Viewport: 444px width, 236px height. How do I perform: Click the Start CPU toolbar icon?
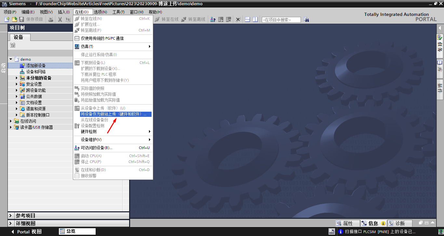point(221,19)
